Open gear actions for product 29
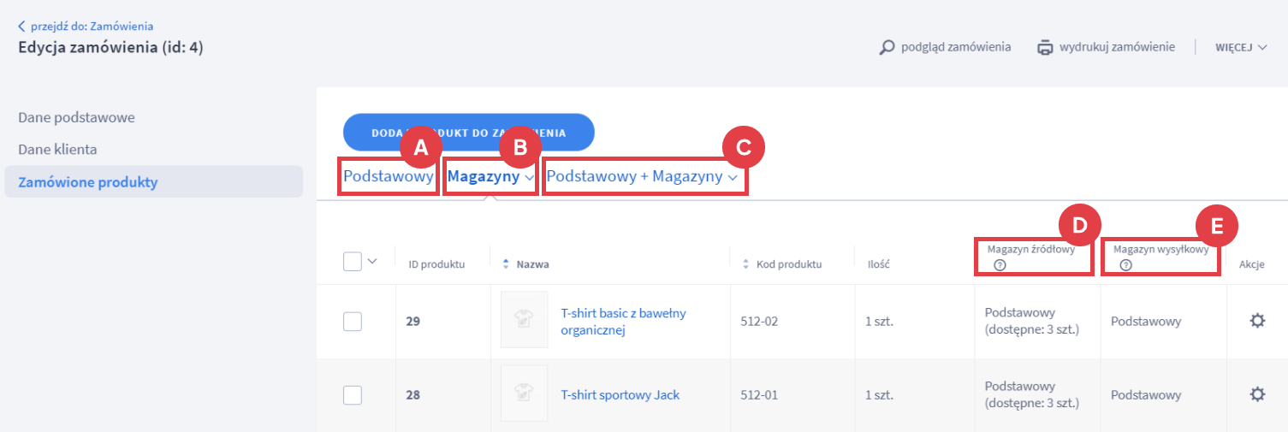Screen dimensions: 1288x432 click(x=1256, y=322)
